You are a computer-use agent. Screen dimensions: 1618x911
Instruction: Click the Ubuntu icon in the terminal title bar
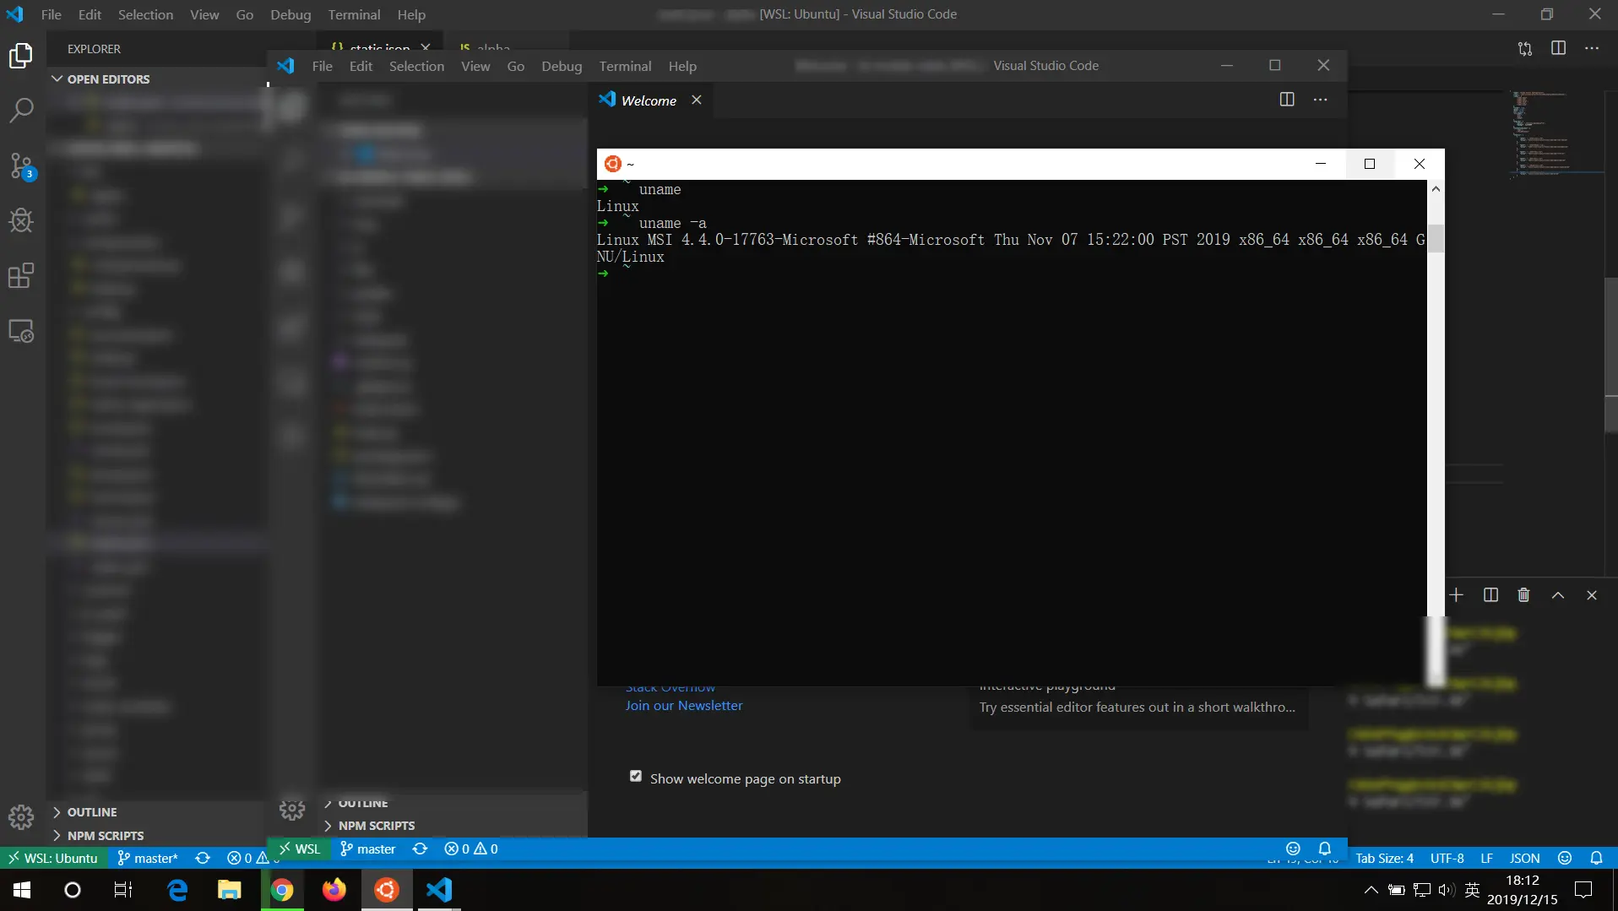(x=613, y=164)
